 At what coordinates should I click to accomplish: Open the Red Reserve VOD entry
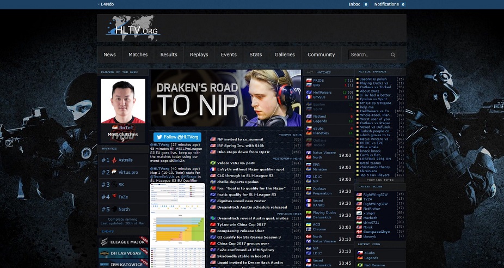[374, 265]
